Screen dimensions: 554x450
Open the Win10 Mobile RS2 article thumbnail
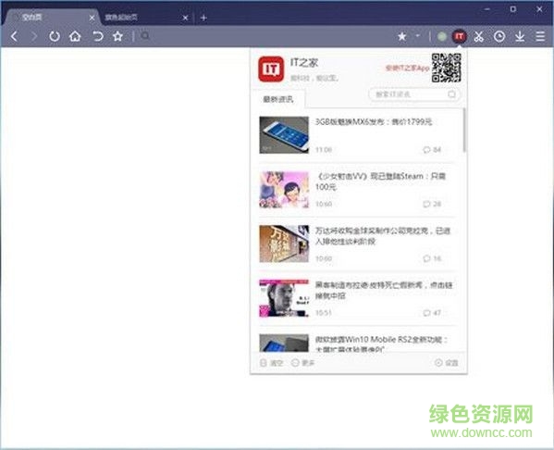tap(284, 343)
